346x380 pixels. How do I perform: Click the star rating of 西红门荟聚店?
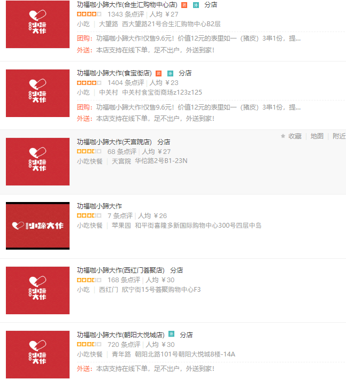pos(89,280)
